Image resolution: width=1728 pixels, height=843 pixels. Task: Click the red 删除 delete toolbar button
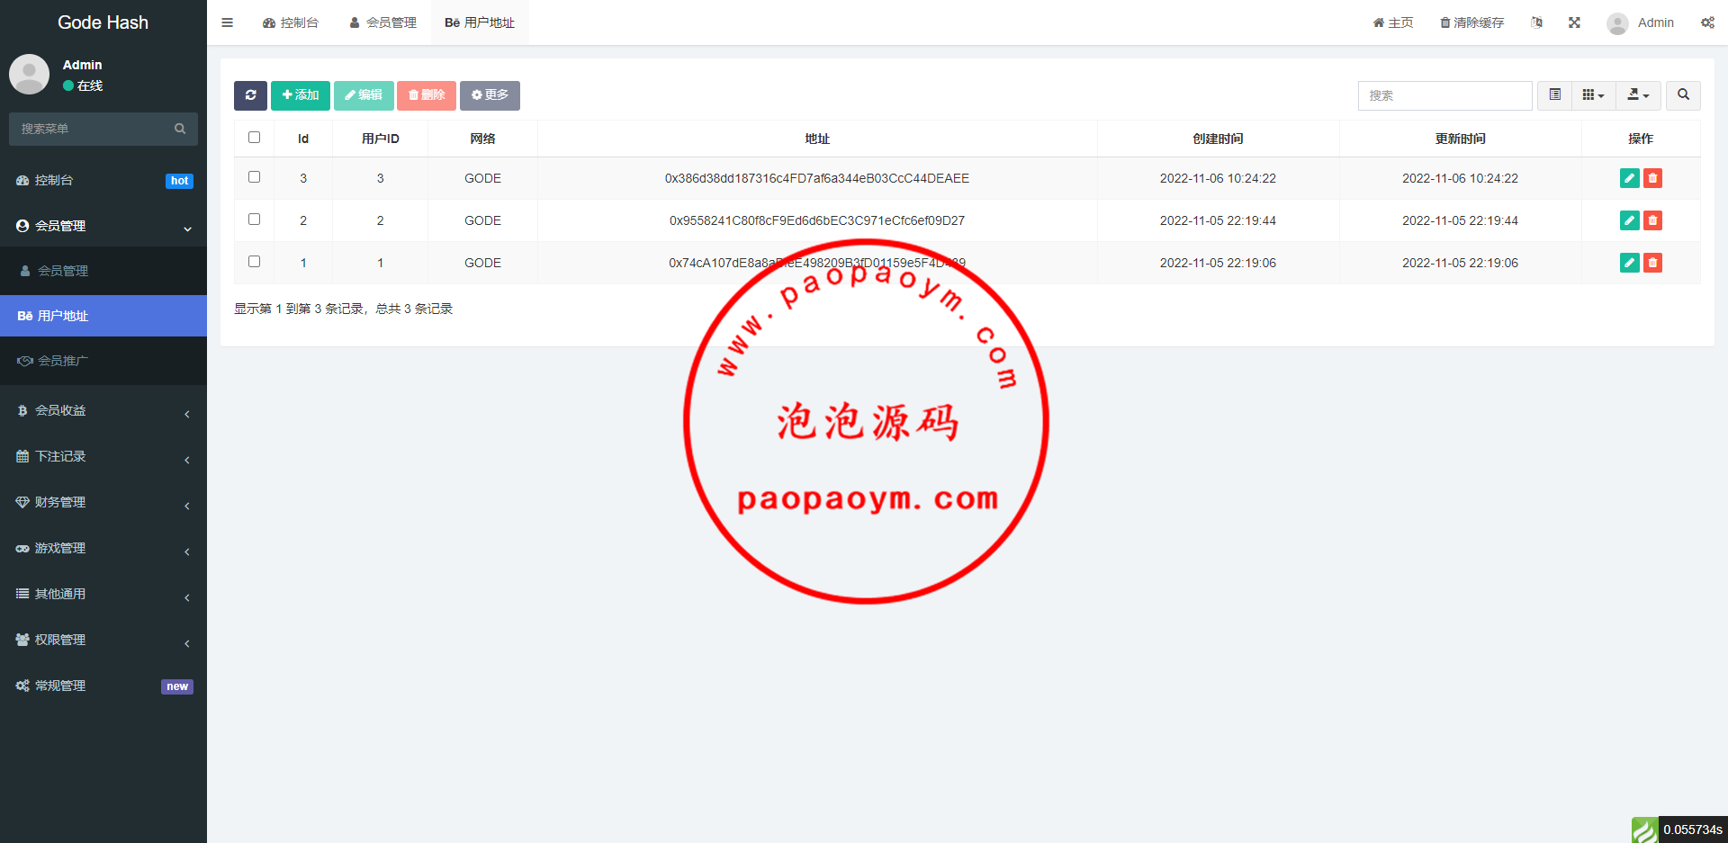[427, 95]
